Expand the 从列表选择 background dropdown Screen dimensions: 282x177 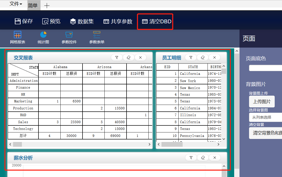point(265,117)
